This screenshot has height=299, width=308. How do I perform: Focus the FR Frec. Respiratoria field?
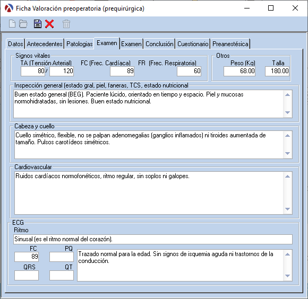coord(189,71)
